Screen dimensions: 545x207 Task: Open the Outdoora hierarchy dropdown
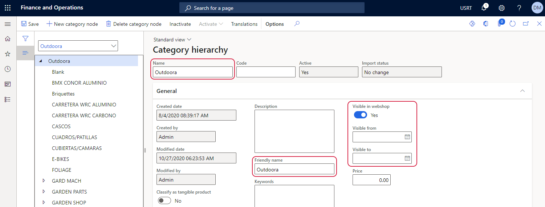point(114,46)
